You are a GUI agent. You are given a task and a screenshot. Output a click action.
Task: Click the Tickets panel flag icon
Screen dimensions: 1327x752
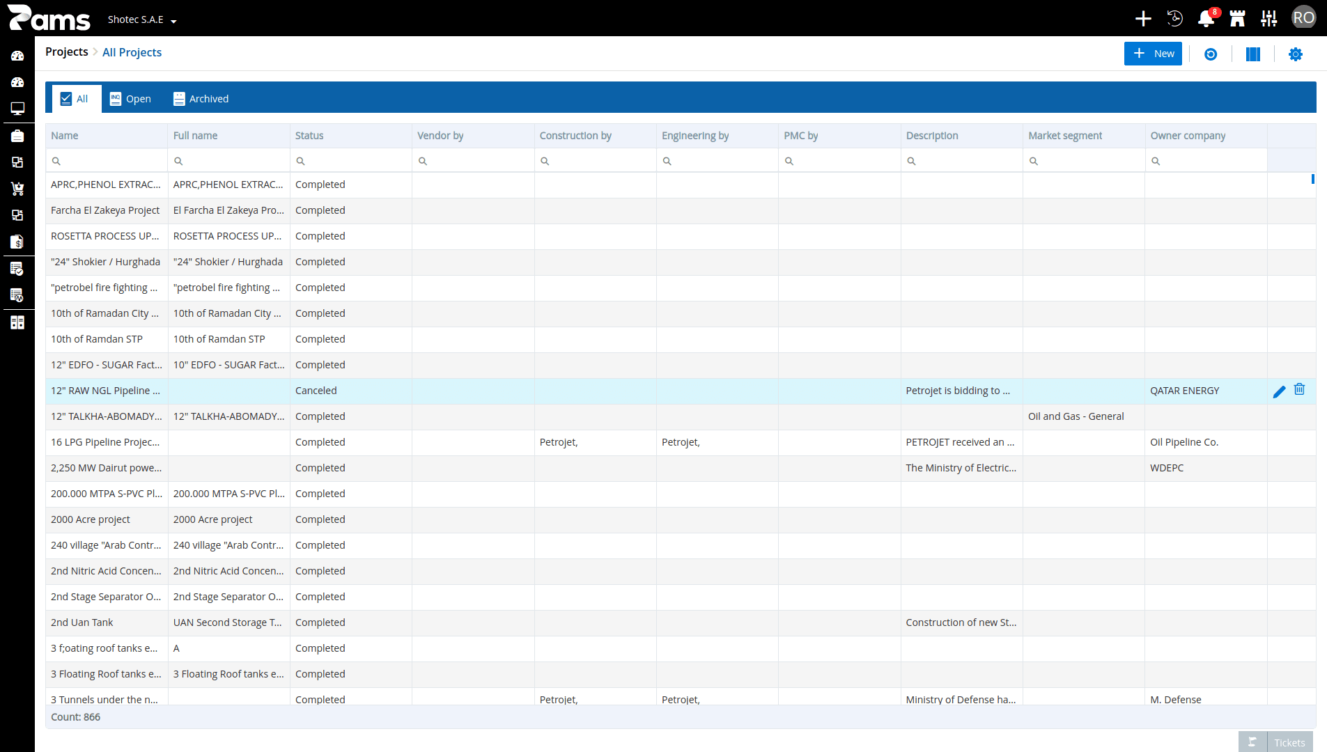(x=1252, y=742)
